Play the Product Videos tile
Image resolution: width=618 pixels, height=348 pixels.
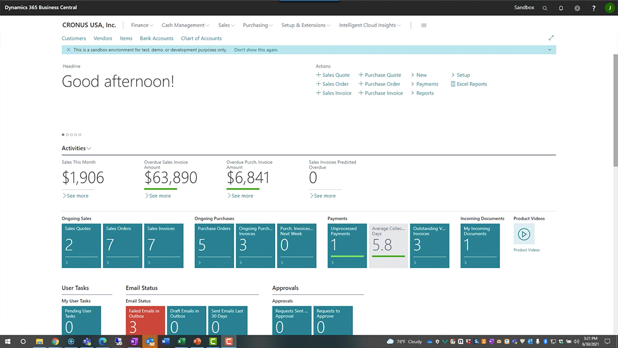(x=524, y=234)
